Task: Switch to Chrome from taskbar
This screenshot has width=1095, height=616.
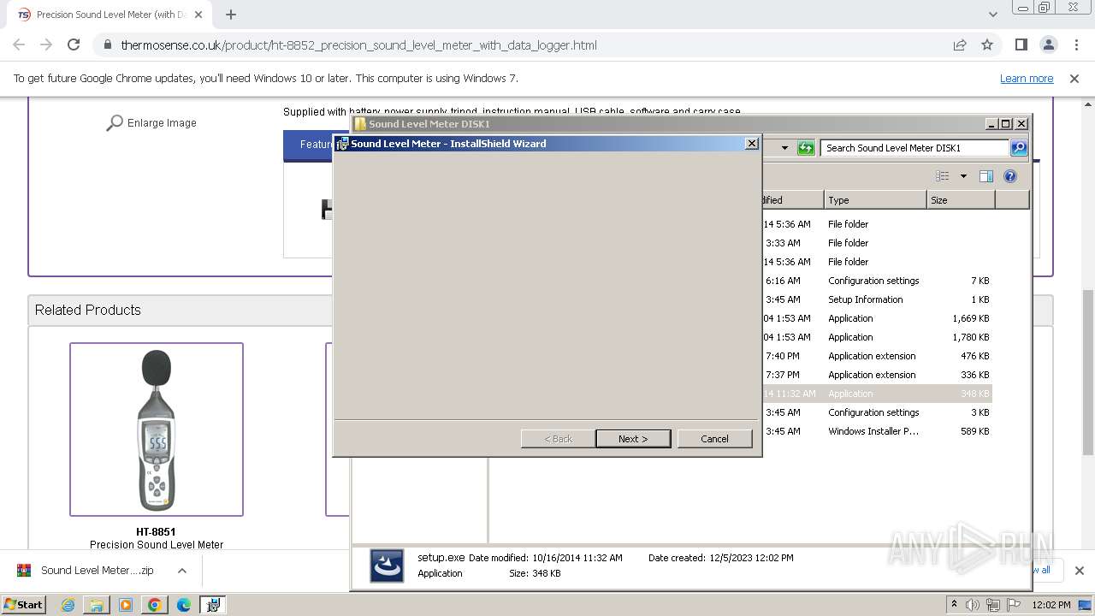Action: point(155,605)
